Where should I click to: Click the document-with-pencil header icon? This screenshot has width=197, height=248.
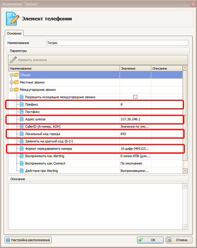pyautogui.click(x=12, y=19)
